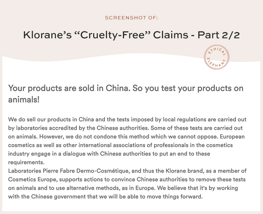263x214 pixels.
Task: Click the title 'Klorane's Cruelty-Free Claims - Part 2/2'
Action: [131, 35]
